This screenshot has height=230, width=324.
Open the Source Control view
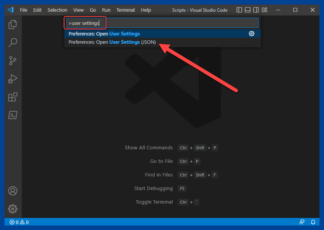[13, 61]
